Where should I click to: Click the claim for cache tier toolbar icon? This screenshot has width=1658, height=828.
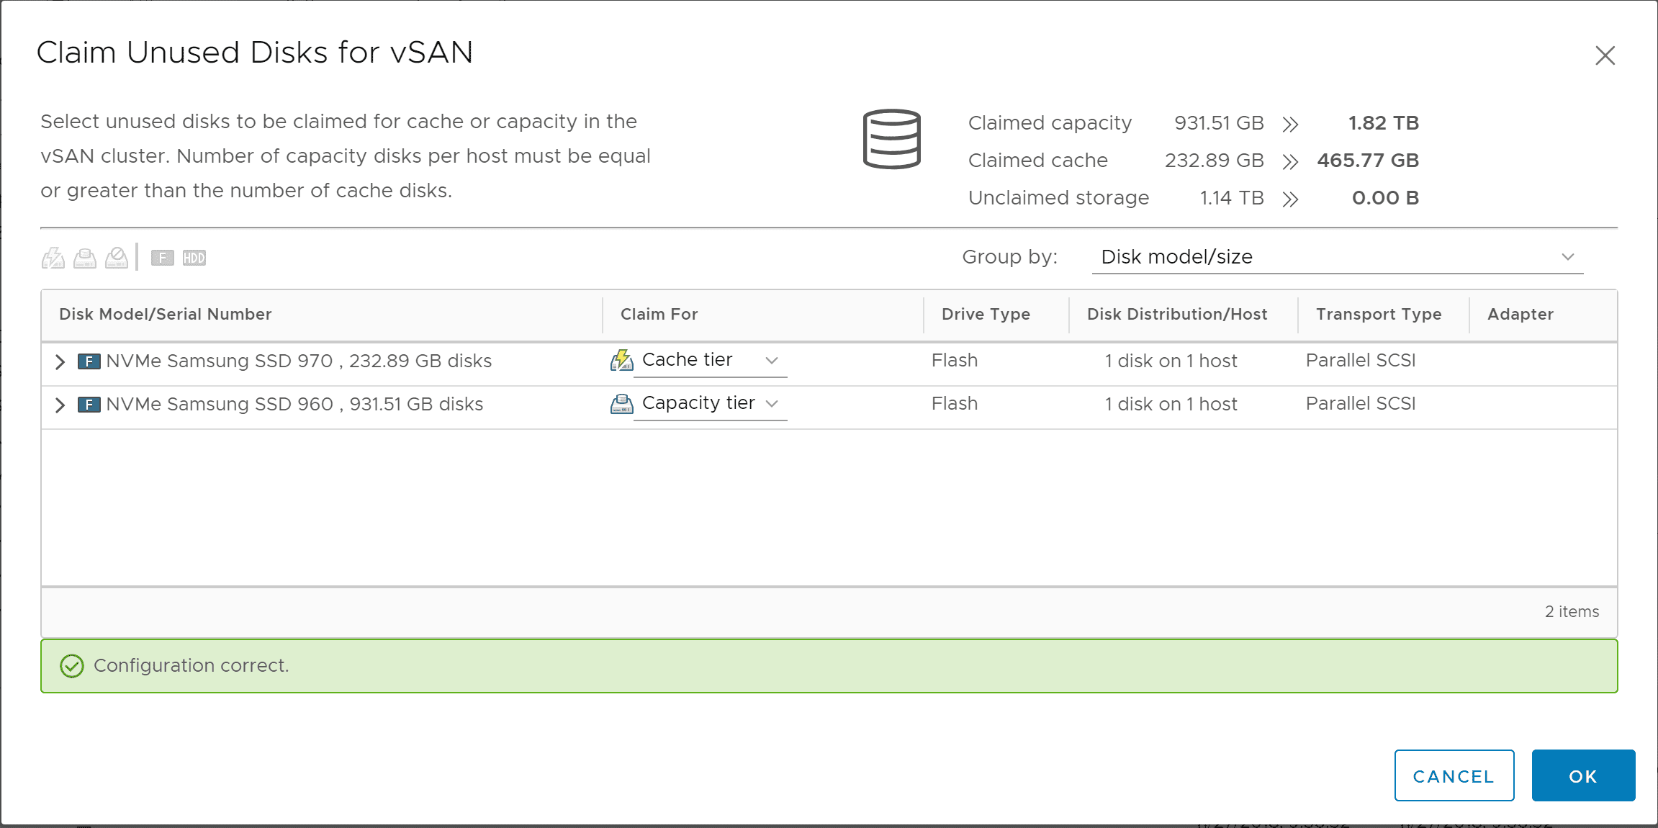point(53,258)
